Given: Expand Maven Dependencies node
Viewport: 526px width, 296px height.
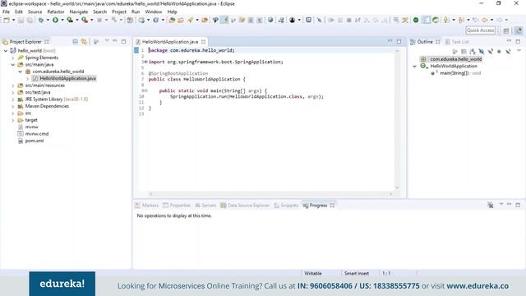Looking at the screenshot, I should coord(13,106).
